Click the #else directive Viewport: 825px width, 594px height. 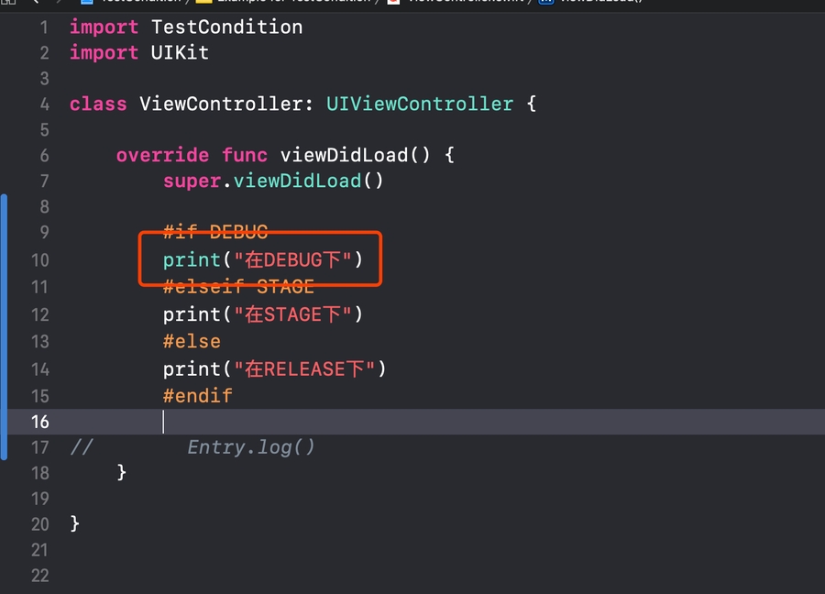192,342
